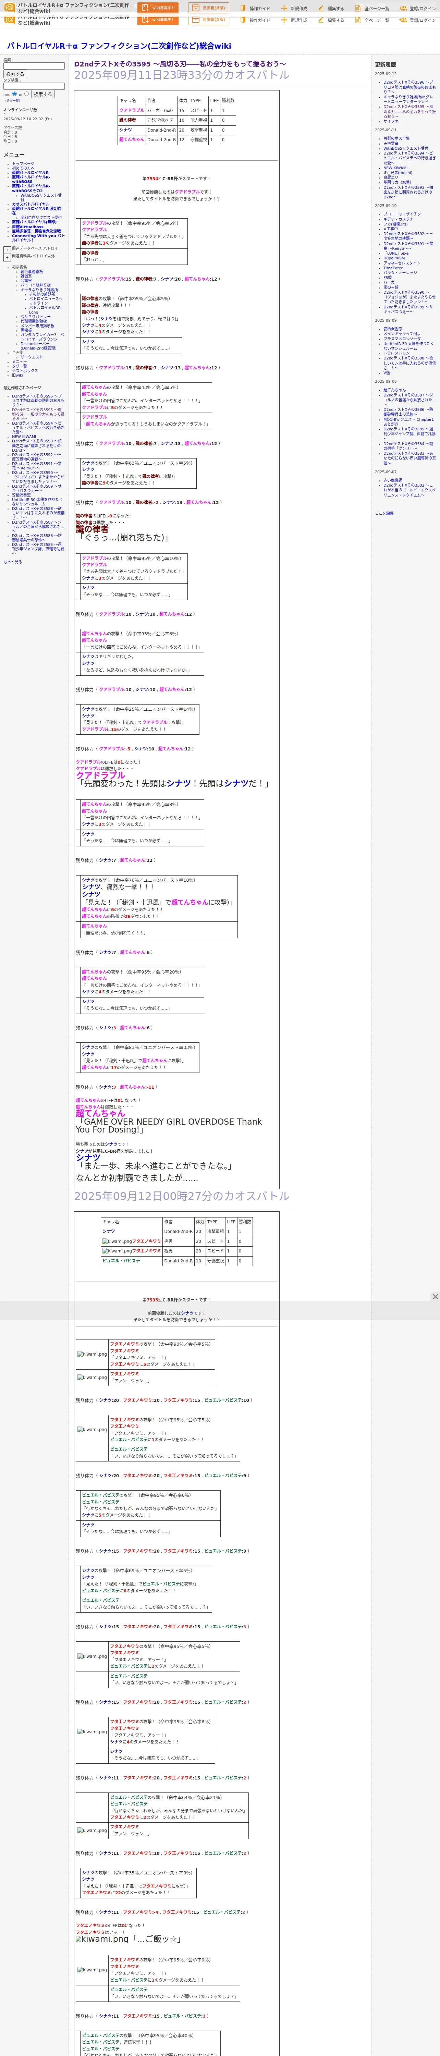The width and height of the screenshot is (440, 2056).
Task: Open 雑談室 board link
Action: click(26, 276)
